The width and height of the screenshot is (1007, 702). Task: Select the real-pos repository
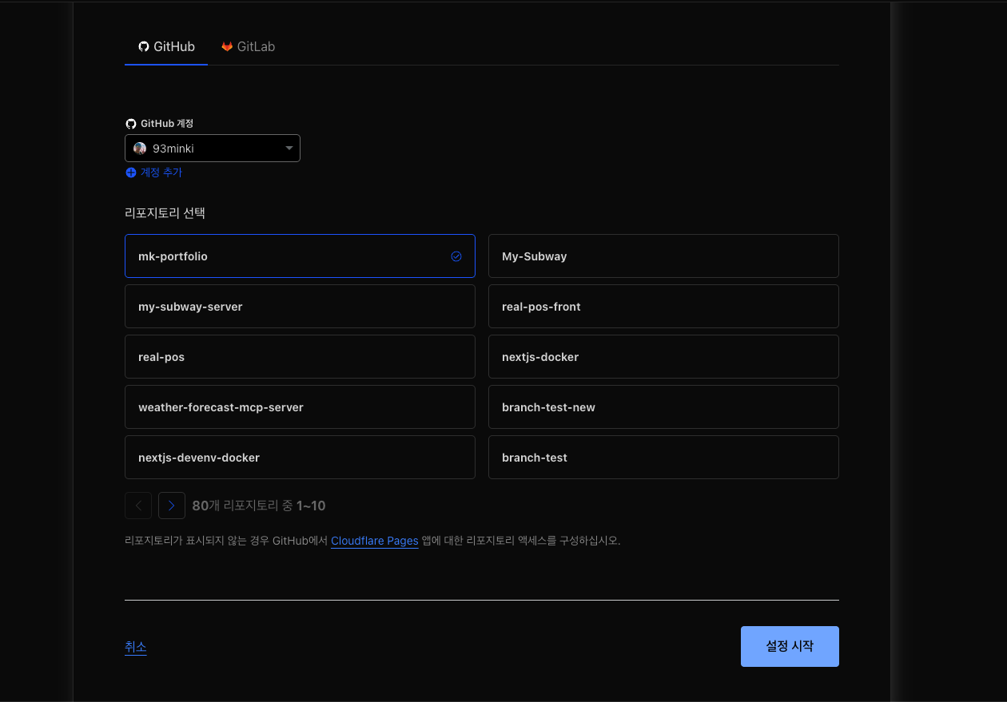pyautogui.click(x=300, y=357)
